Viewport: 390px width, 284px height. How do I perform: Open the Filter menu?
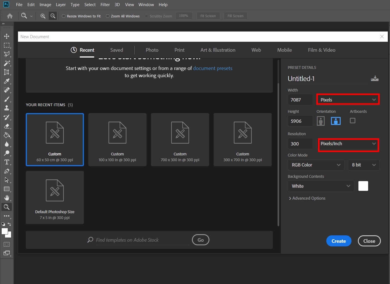coord(105,5)
